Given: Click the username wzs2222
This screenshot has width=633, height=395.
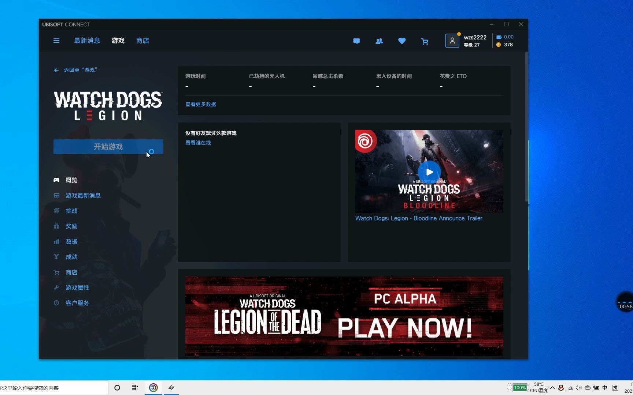Looking at the screenshot, I should coord(475,37).
